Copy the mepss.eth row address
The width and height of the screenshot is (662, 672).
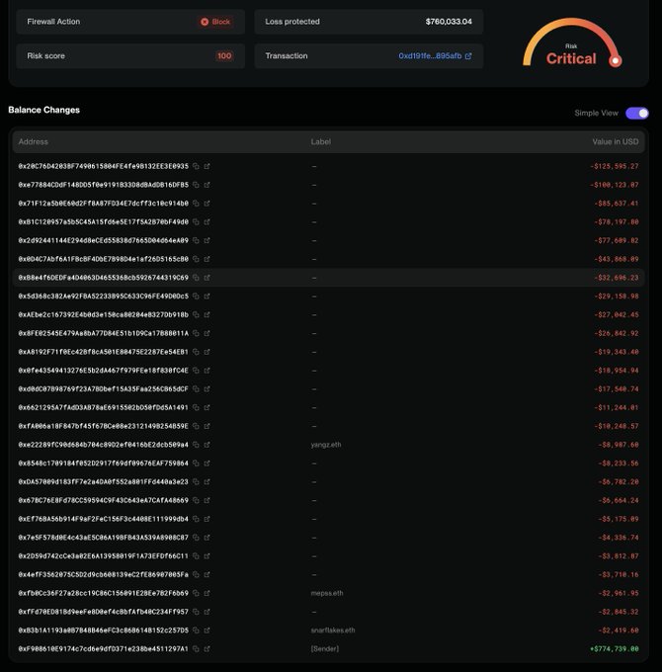(x=196, y=593)
